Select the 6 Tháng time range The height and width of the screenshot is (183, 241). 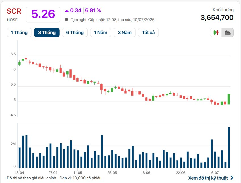[x=75, y=32]
